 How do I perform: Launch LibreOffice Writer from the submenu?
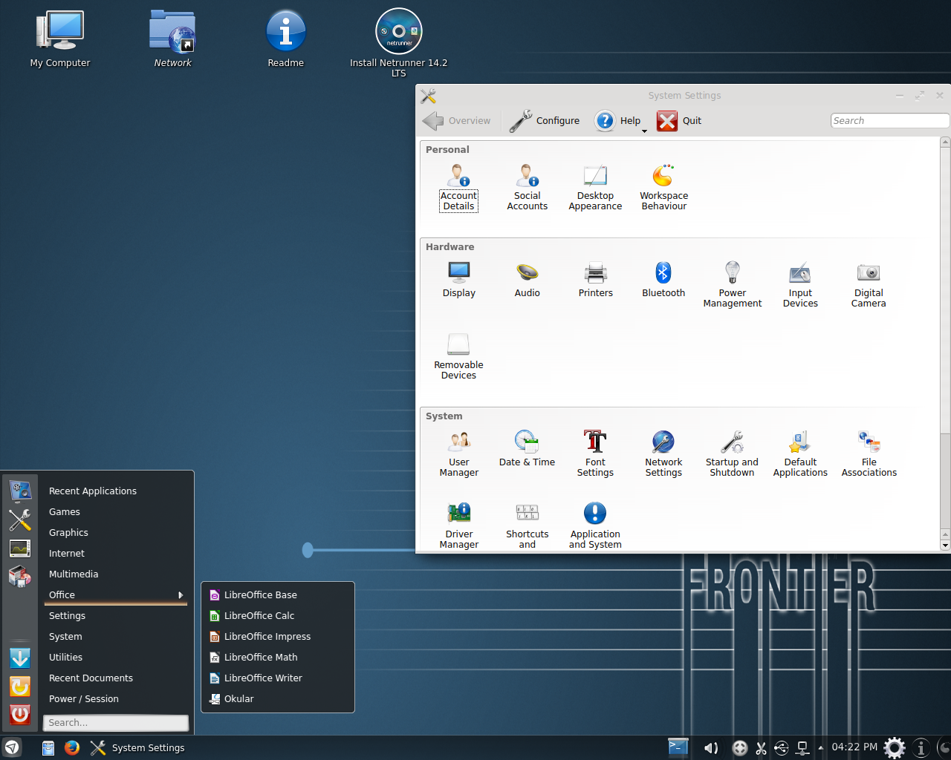pyautogui.click(x=277, y=678)
